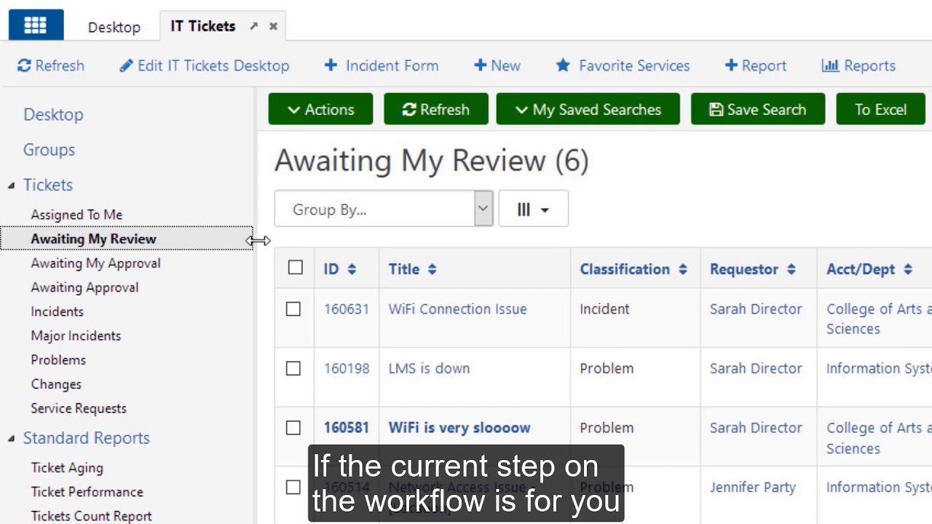This screenshot has width=932, height=524.
Task: Toggle the select-all tickets checkbox
Action: pos(295,268)
